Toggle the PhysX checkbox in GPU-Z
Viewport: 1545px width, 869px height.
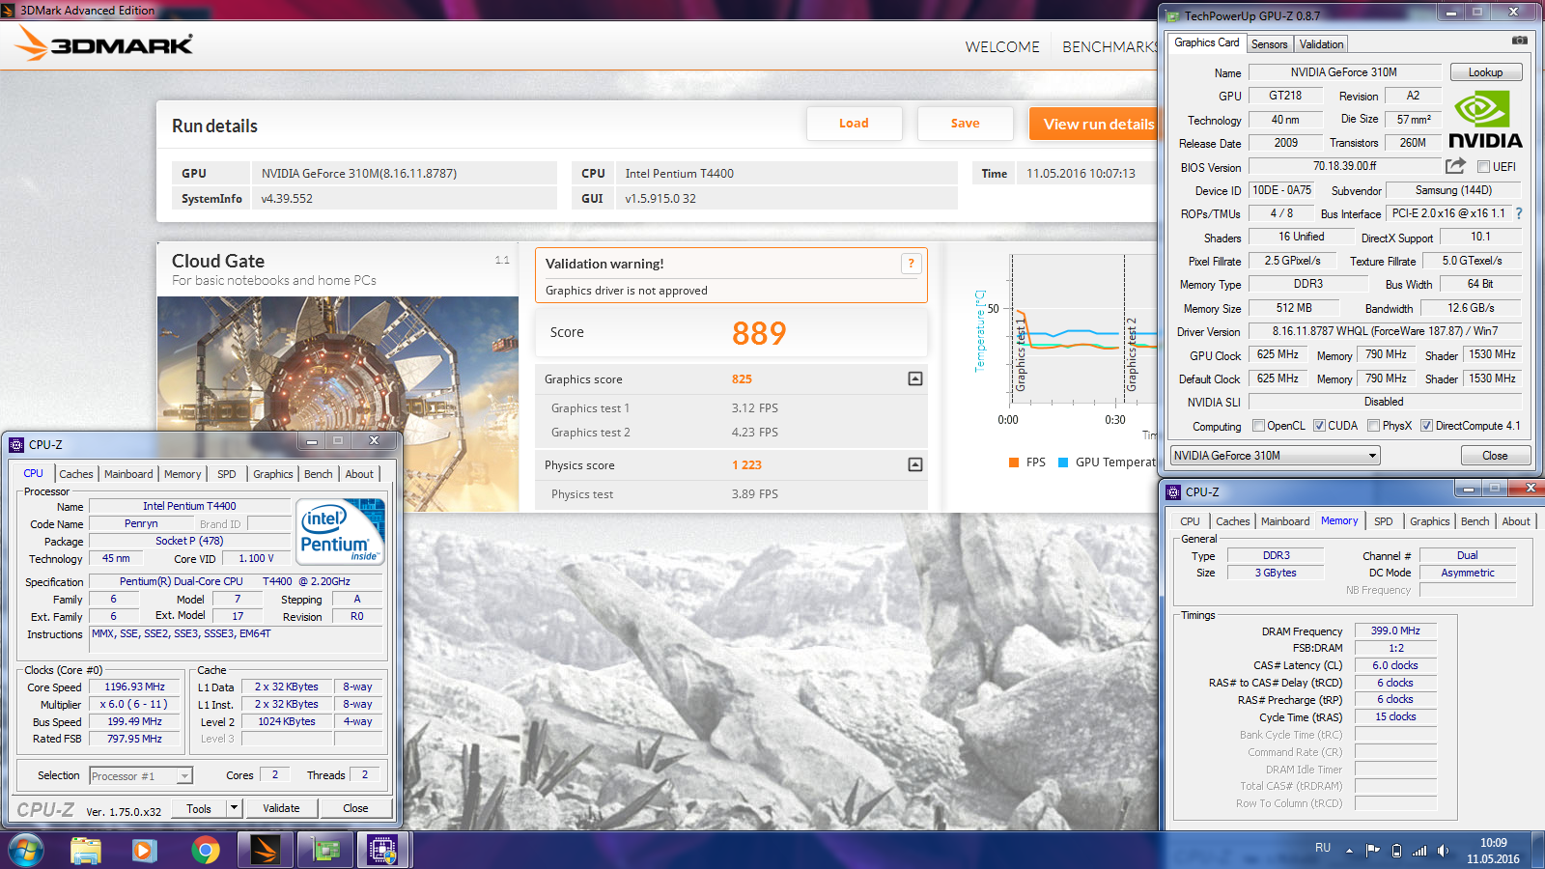[x=1373, y=426]
